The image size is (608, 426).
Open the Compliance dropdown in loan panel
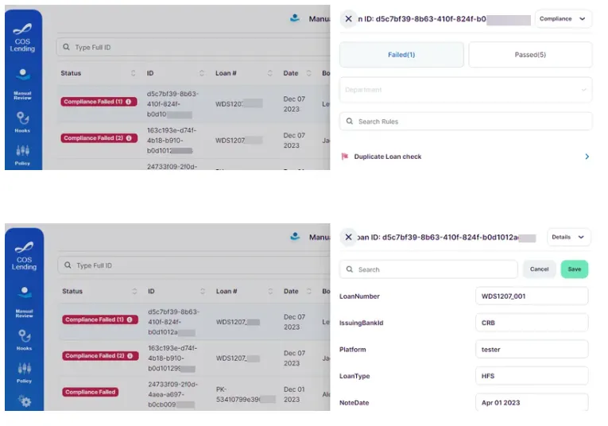click(x=563, y=18)
